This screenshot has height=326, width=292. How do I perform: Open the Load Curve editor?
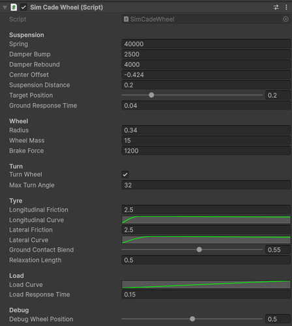[x=206, y=284]
